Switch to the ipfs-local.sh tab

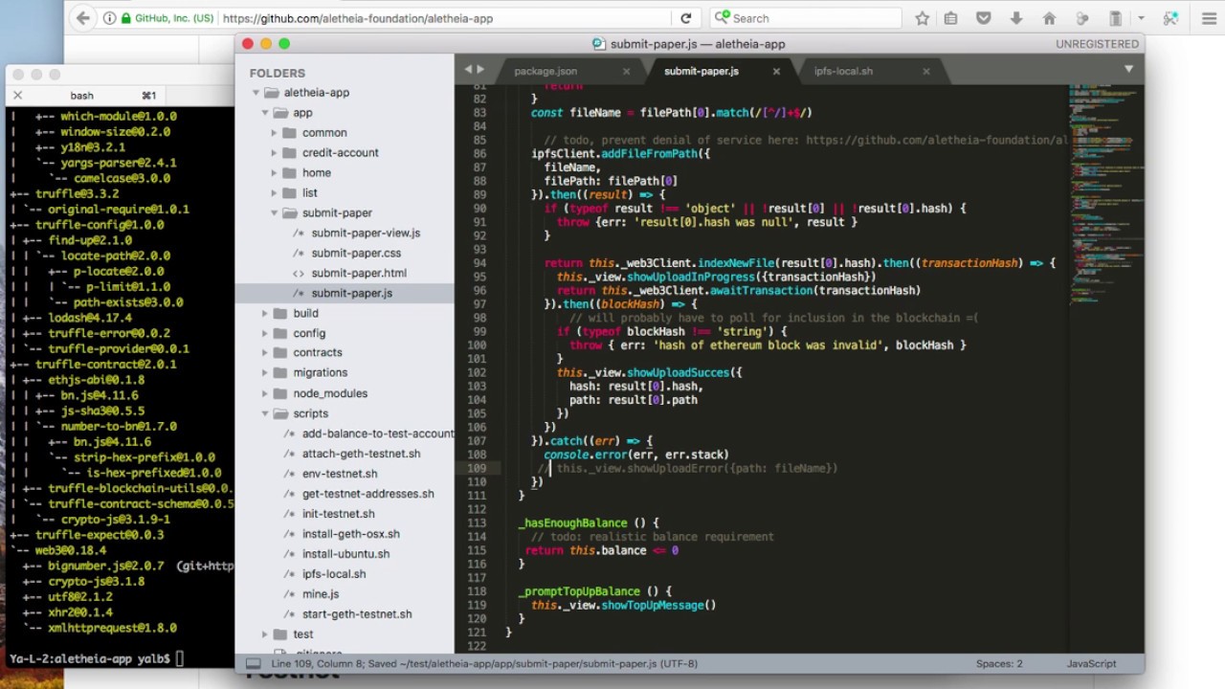pyautogui.click(x=843, y=71)
